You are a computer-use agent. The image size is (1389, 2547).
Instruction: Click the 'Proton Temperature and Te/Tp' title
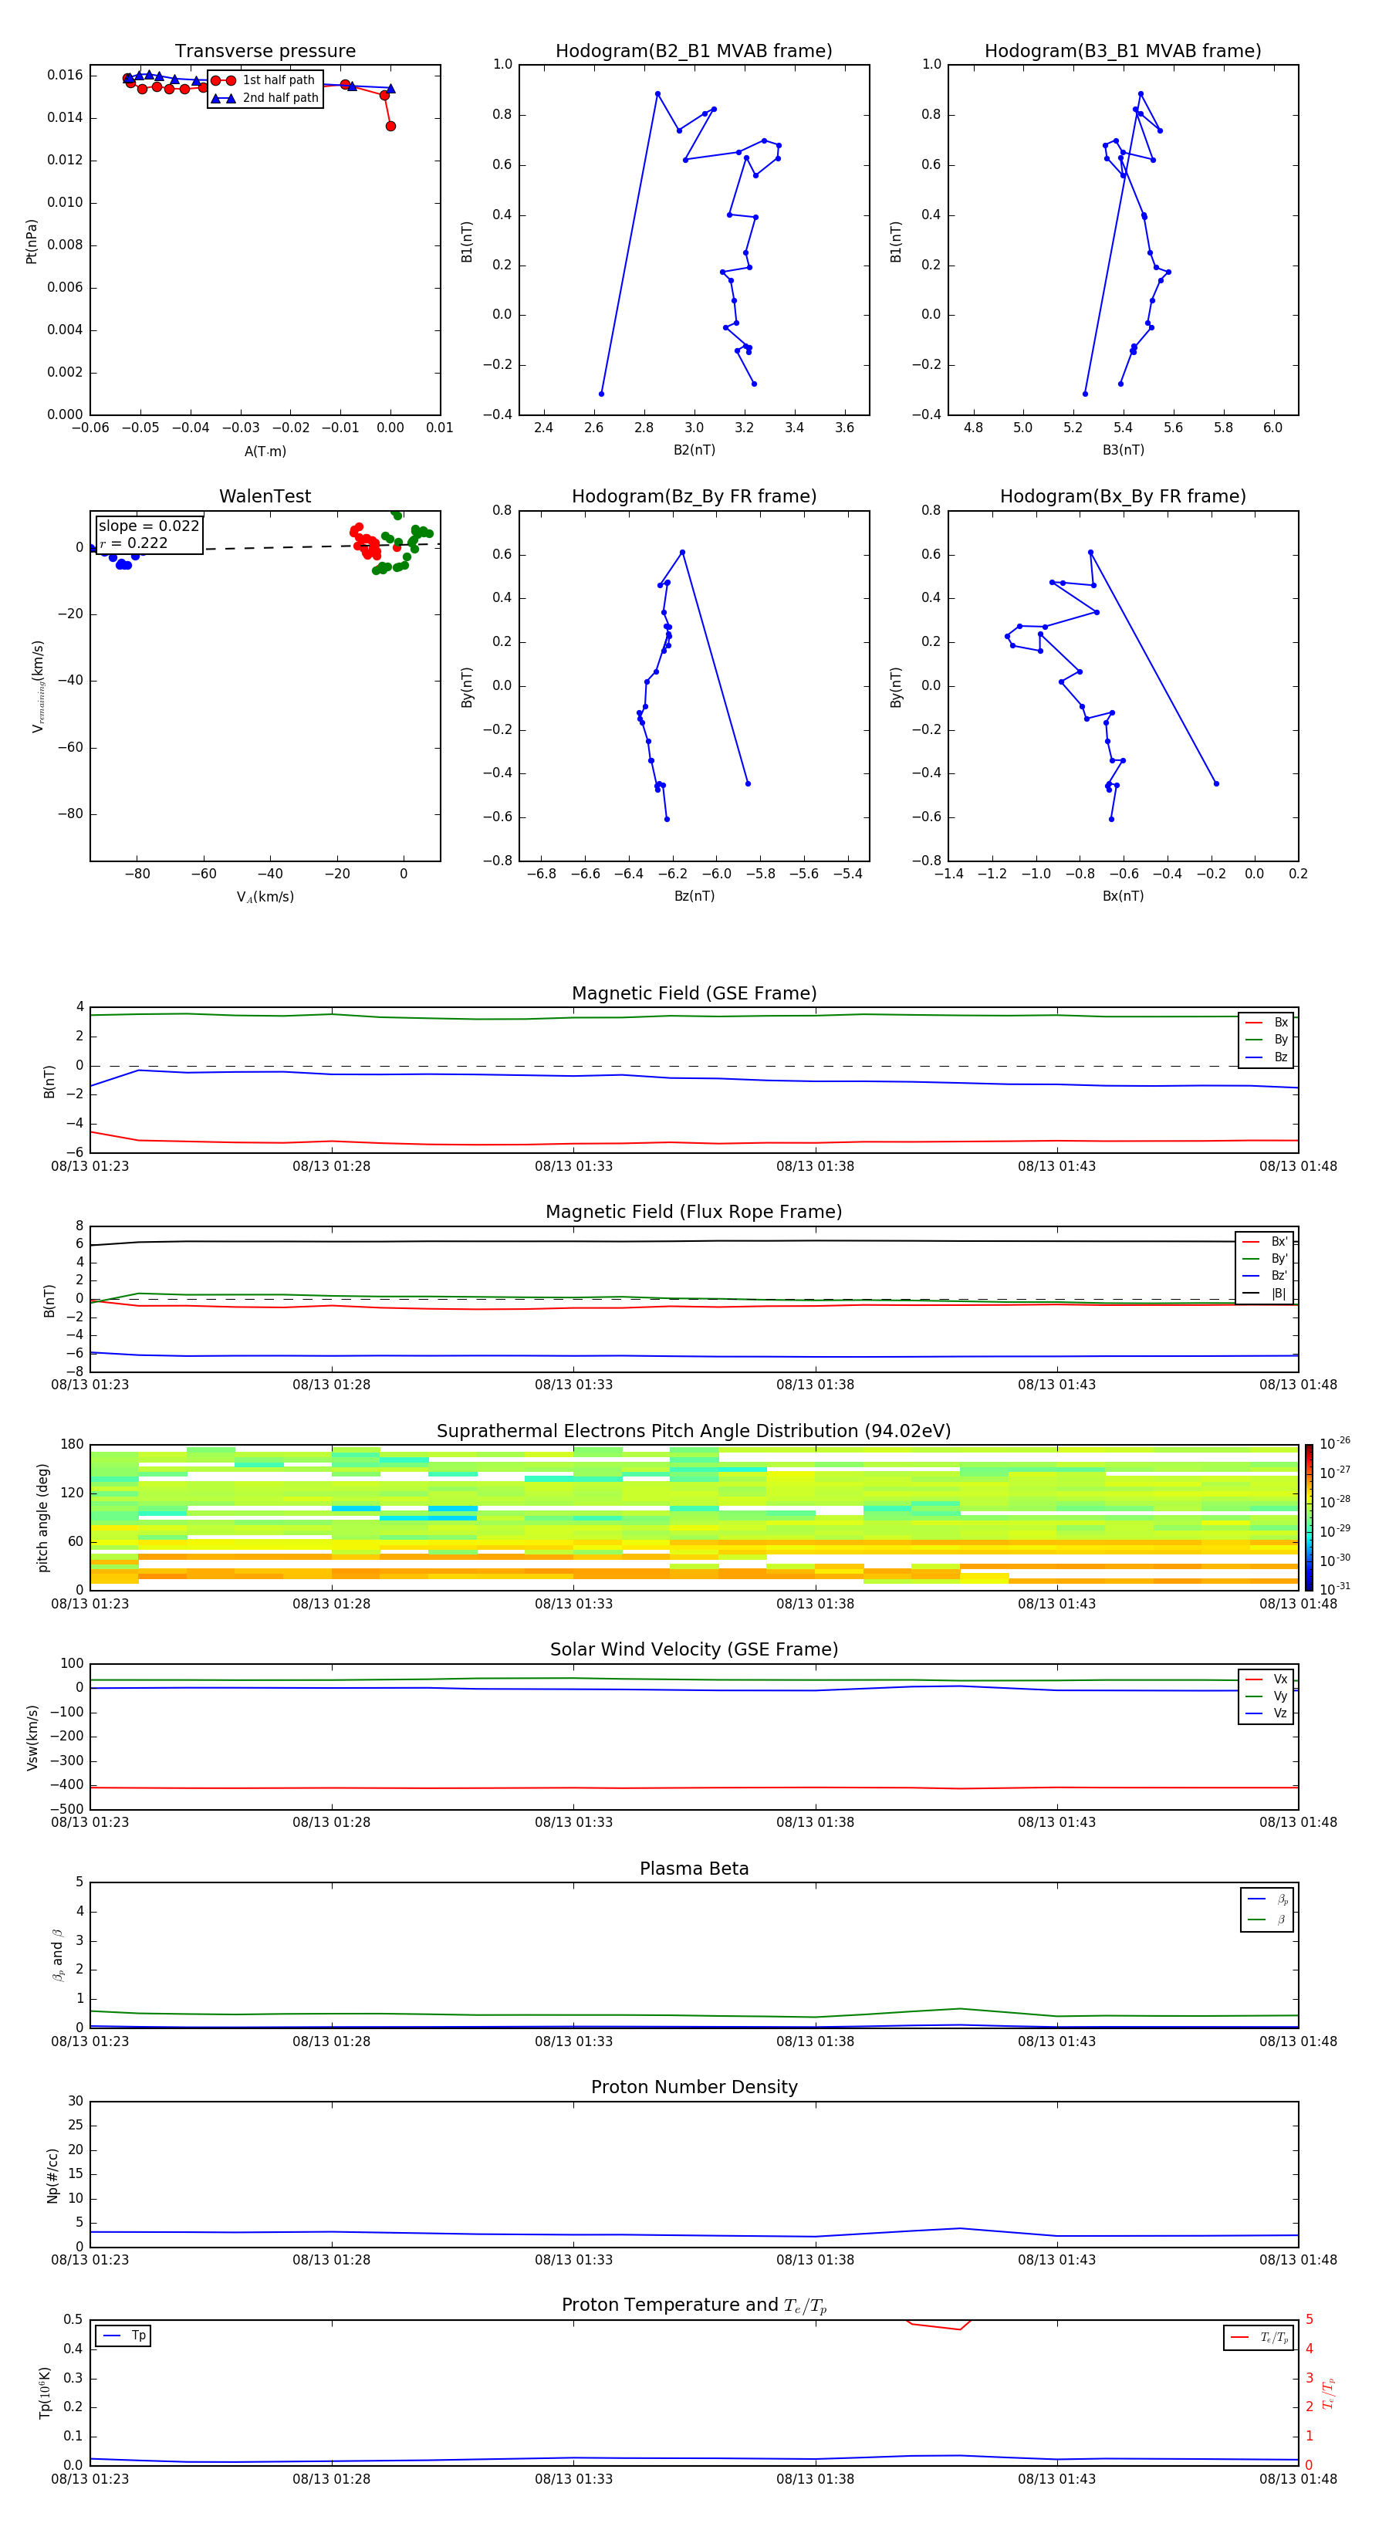click(x=694, y=2305)
